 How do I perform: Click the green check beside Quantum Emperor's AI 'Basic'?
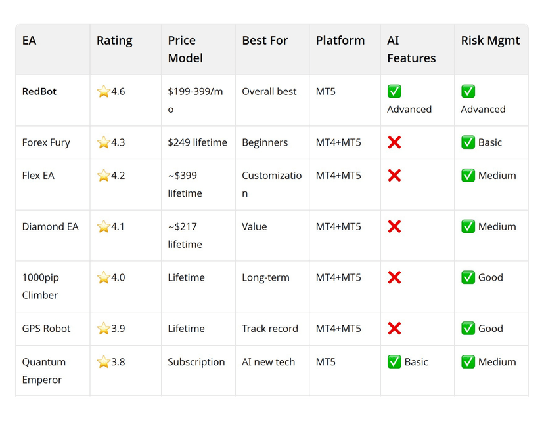pyautogui.click(x=394, y=362)
